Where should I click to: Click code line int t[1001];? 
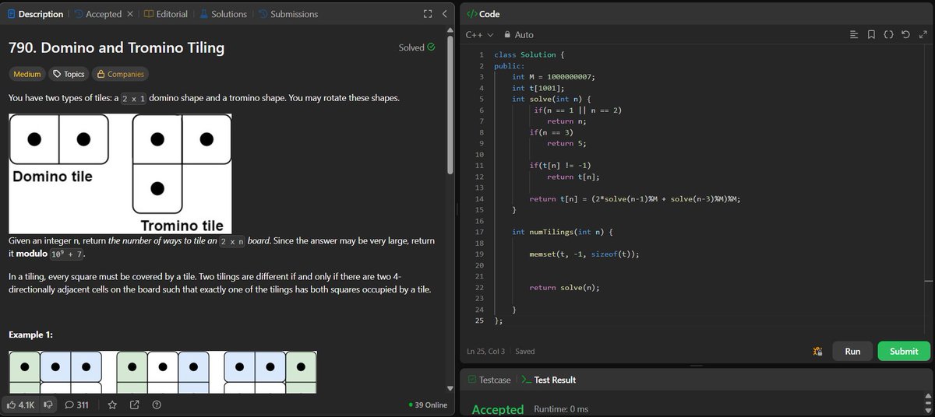pos(538,88)
